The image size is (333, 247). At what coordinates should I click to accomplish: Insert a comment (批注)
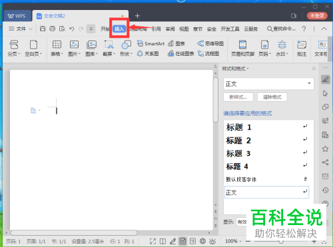[302, 48]
